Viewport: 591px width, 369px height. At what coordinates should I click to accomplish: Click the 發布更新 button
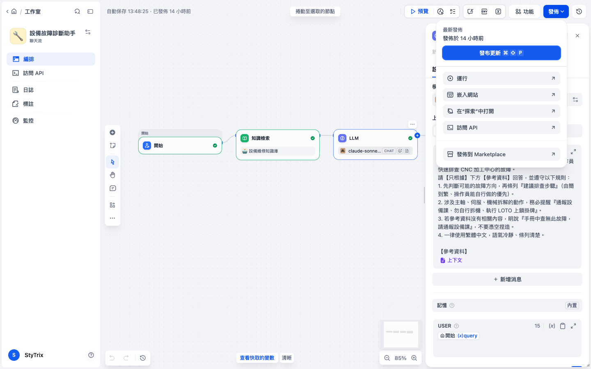coord(502,53)
